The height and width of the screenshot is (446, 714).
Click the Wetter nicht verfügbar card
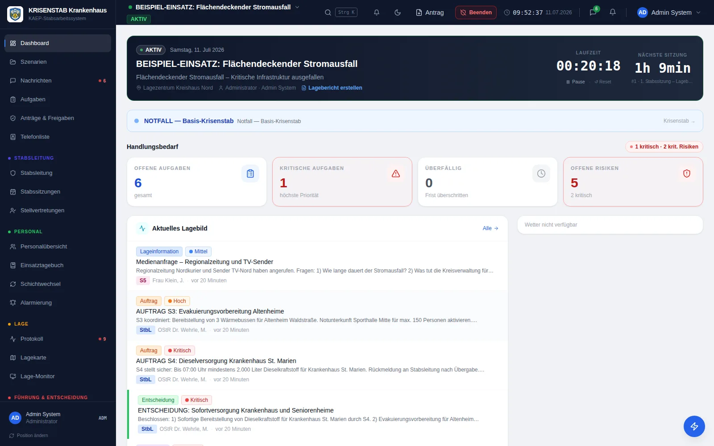coord(610,225)
